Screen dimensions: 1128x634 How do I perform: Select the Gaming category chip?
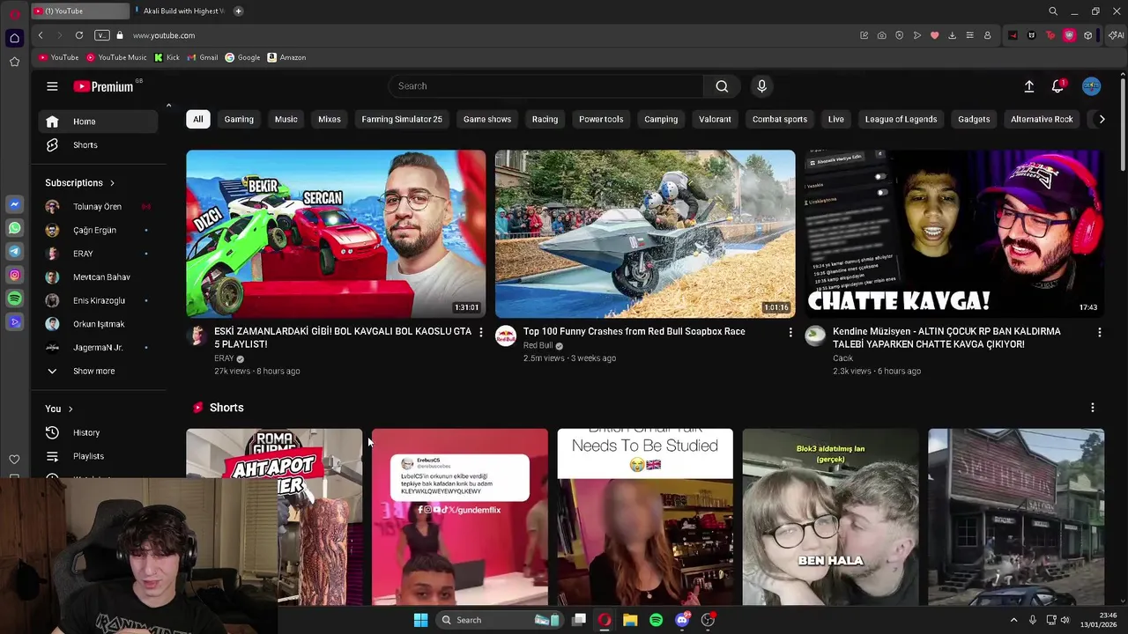(239, 119)
